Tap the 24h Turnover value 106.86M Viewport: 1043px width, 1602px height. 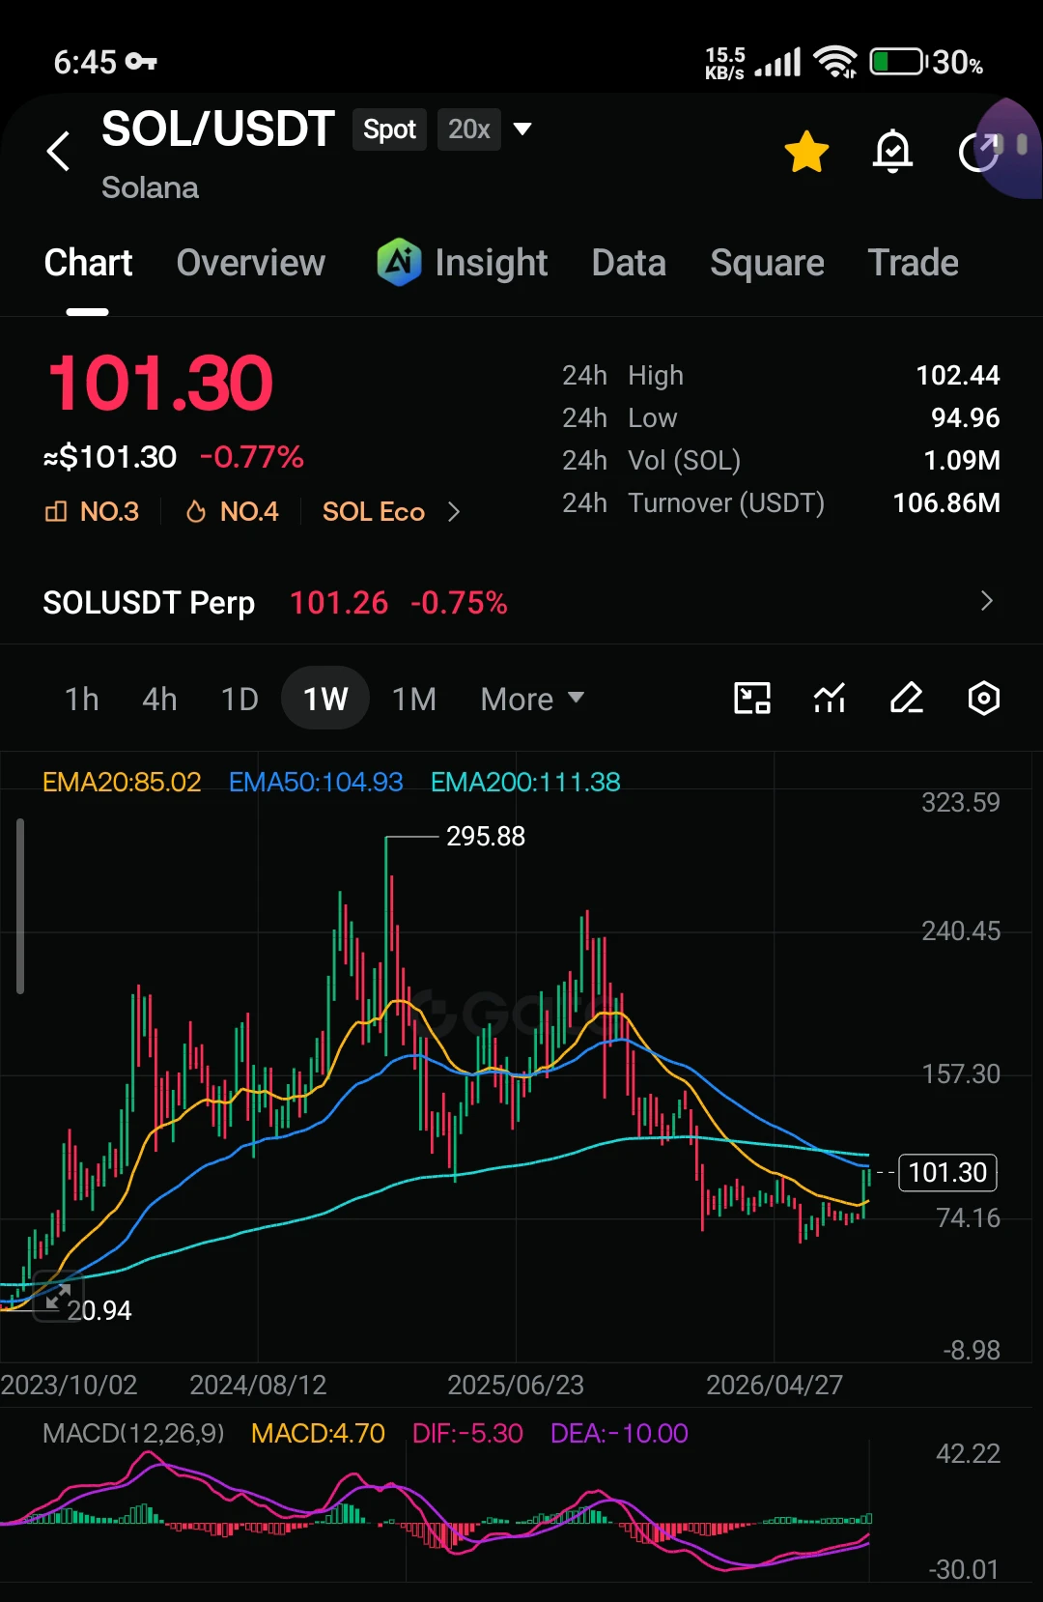(946, 502)
